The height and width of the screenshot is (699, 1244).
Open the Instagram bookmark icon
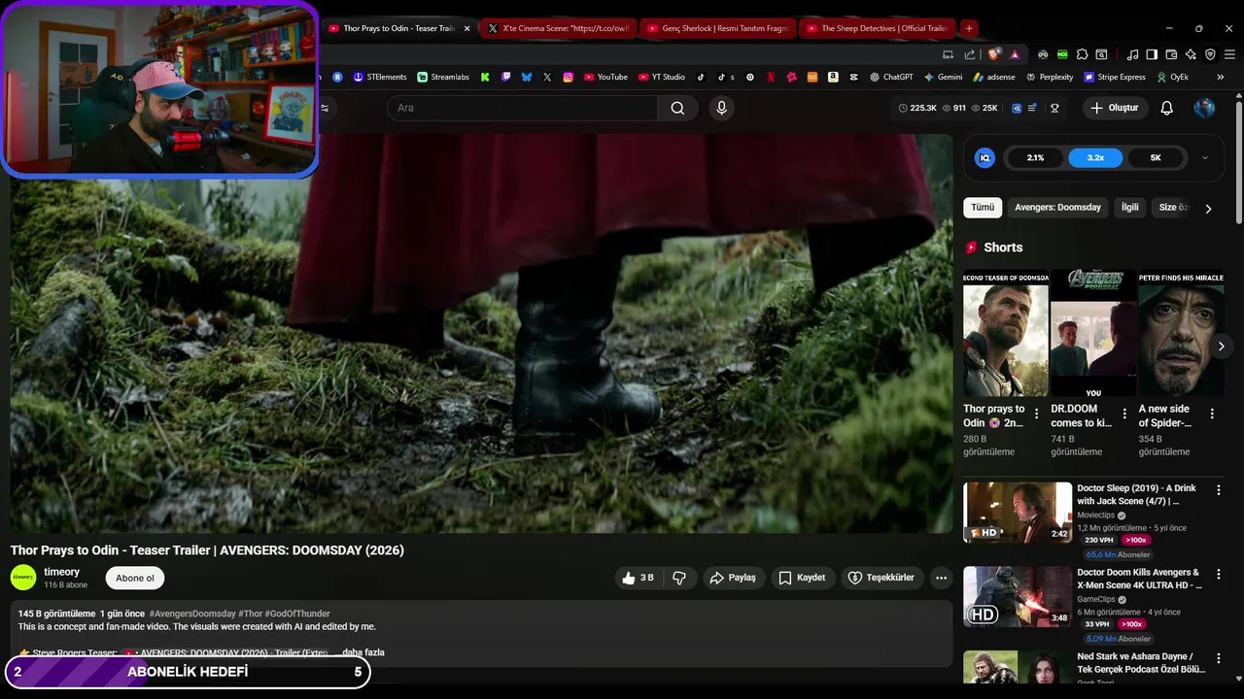[569, 77]
